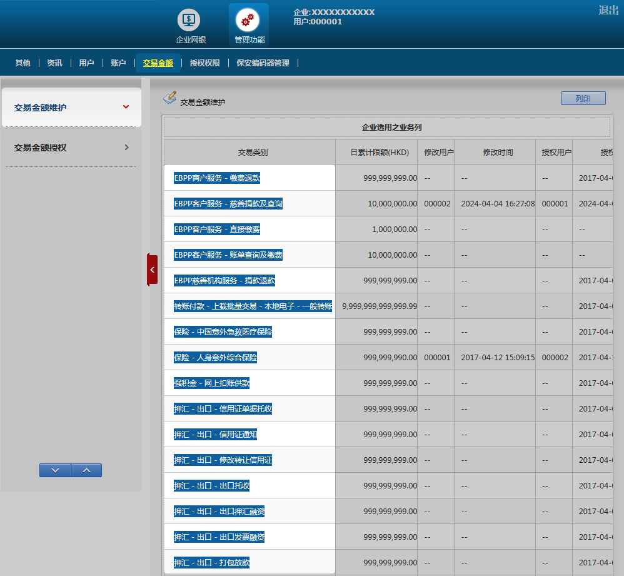Click the 日累计限额(HKD) column header
The image size is (624, 576).
point(376,153)
